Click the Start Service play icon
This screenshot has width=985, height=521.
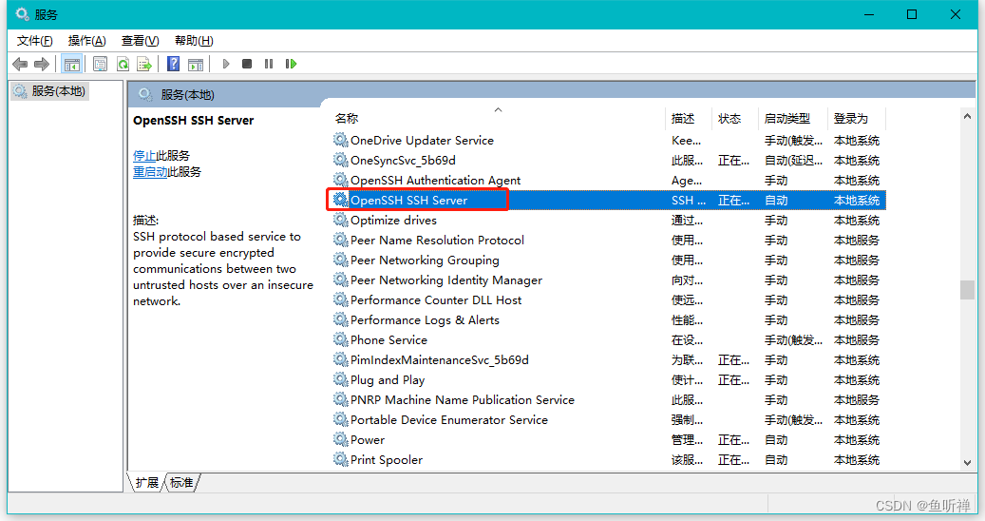coord(226,64)
